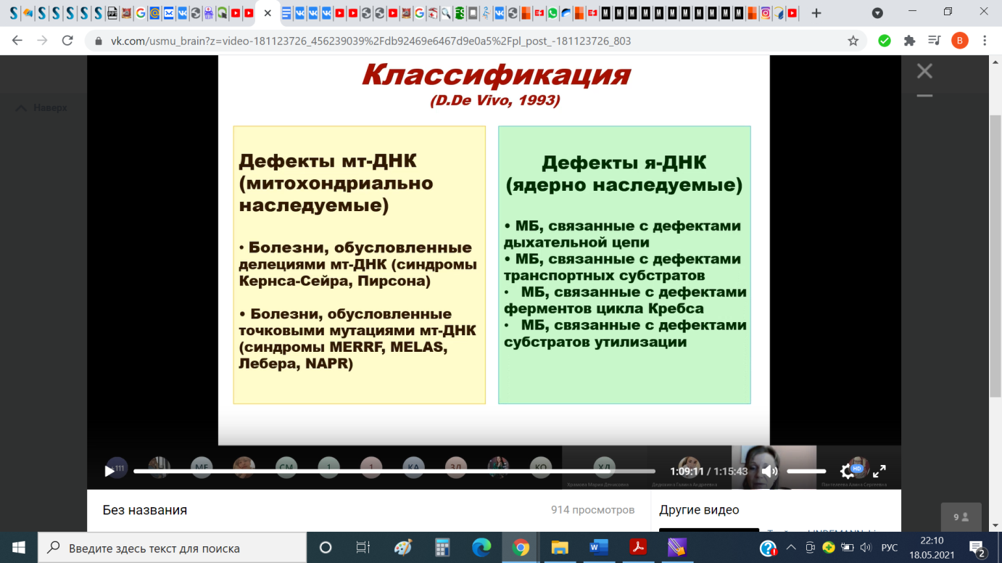This screenshot has height=563, width=1002.
Task: Open the Chrome profile B avatar
Action: (x=959, y=41)
